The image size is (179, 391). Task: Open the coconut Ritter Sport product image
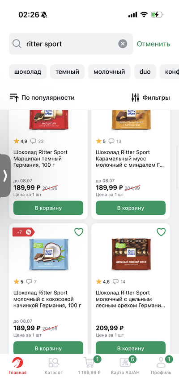pyautogui.click(x=49, y=254)
